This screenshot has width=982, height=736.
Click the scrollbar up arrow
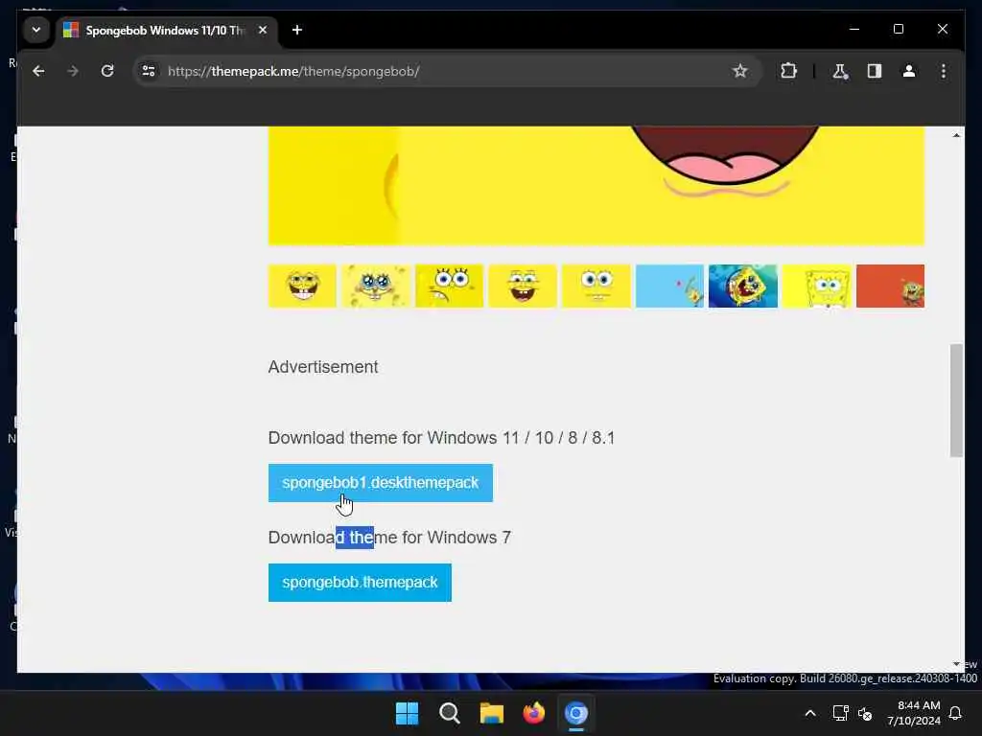956,135
